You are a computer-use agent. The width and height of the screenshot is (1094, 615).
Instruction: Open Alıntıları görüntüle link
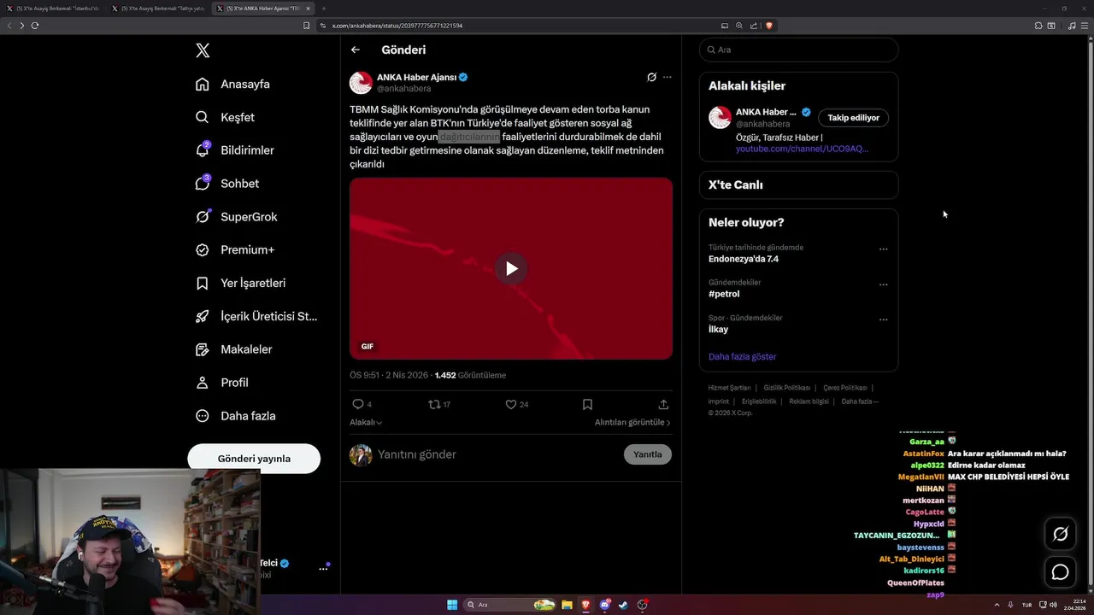click(632, 422)
